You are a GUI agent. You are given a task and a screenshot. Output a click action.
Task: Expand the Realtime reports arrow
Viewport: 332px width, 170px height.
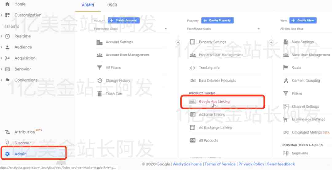tap(2, 36)
